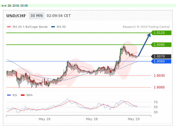176x129 pixels.
Task: Click the 9MA legend text
Action: tap(30, 95)
